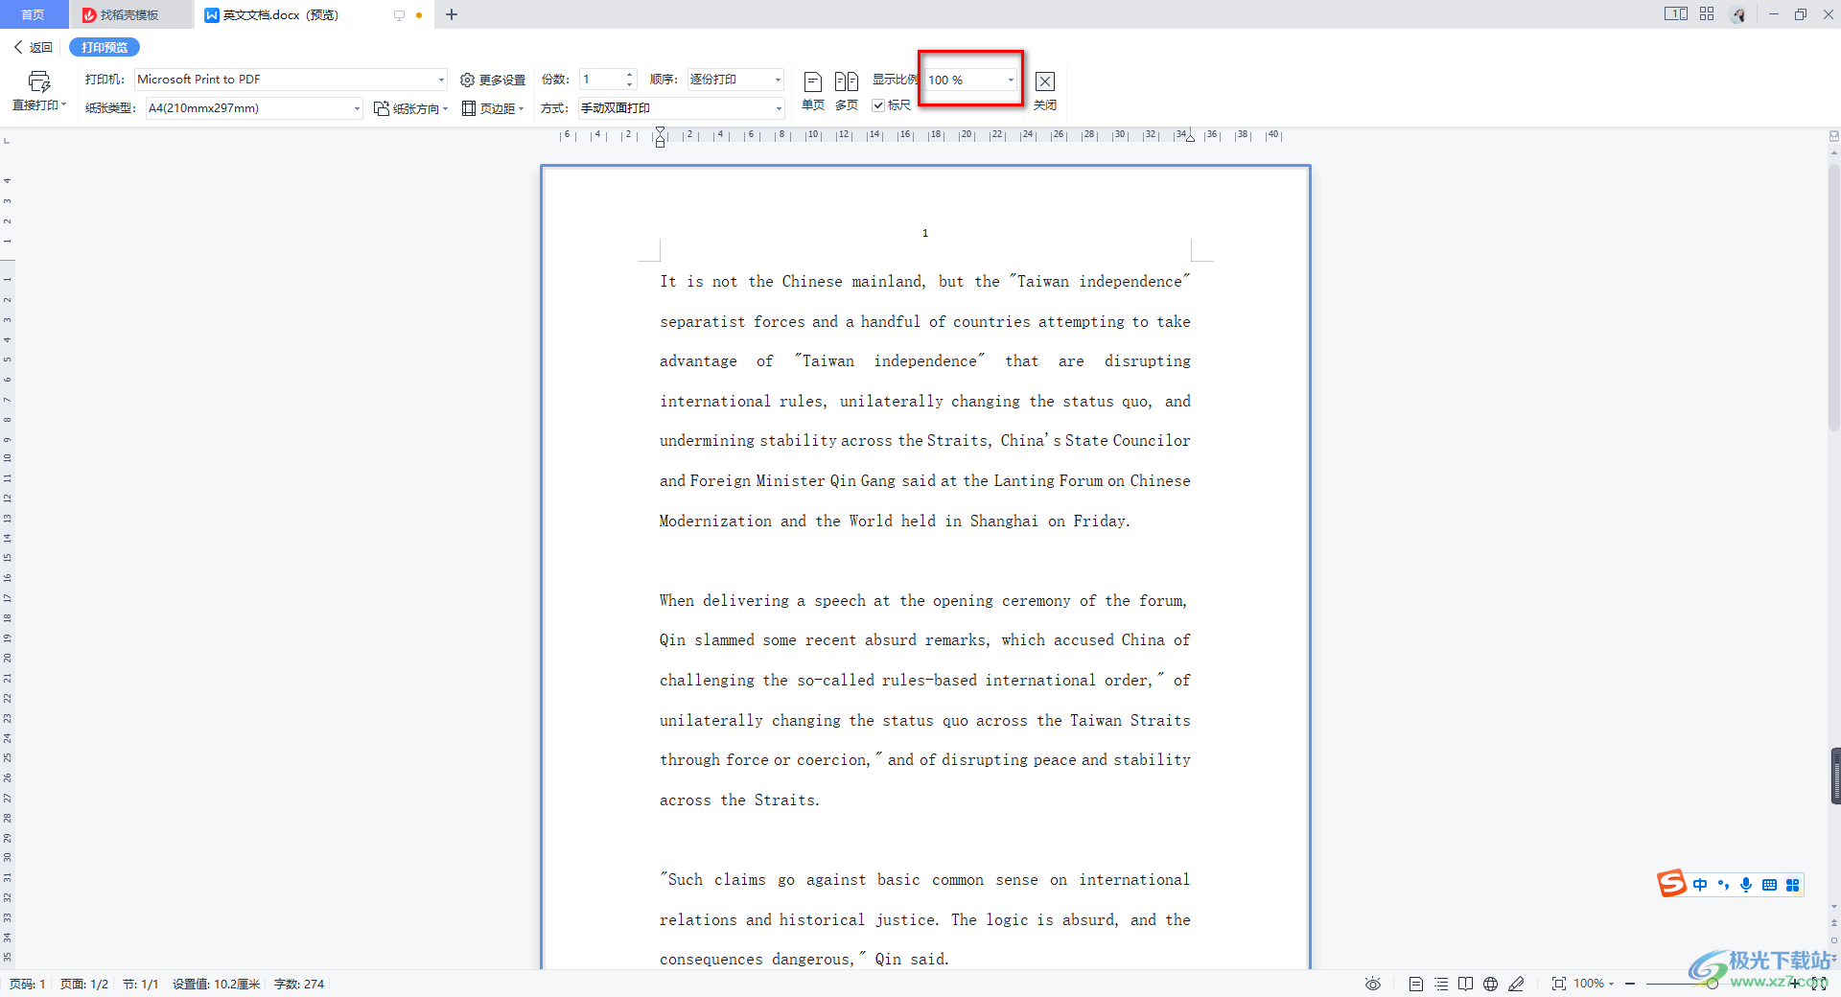This screenshot has height=997, width=1841.
Task: Toggle Sogou Chinese/English input mode (中)
Action: click(1700, 885)
